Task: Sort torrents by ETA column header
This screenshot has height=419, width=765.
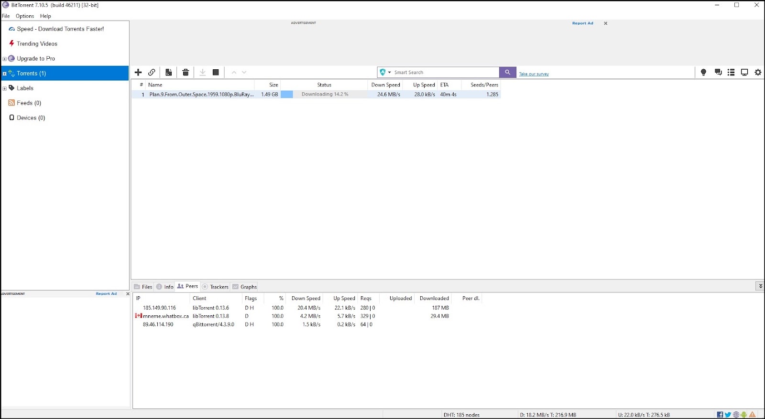Action: (449, 85)
